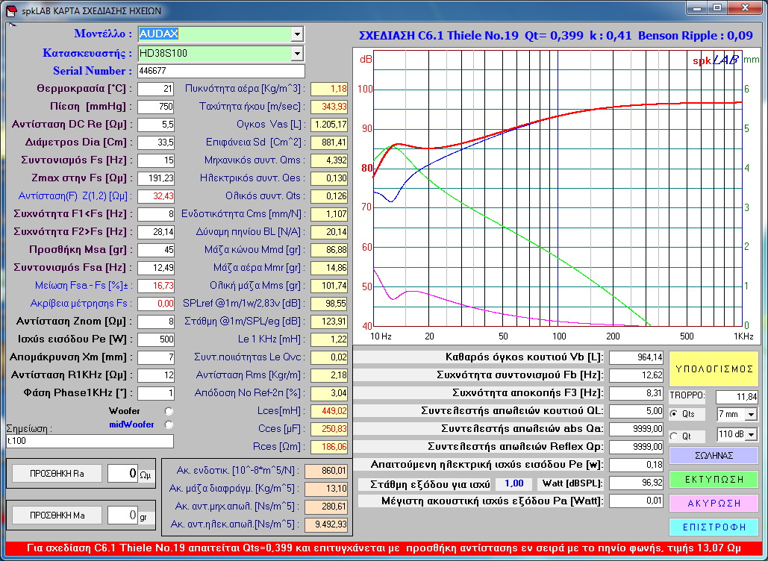Click the Lces value 449,02
This screenshot has width=768, height=561.
coord(329,411)
